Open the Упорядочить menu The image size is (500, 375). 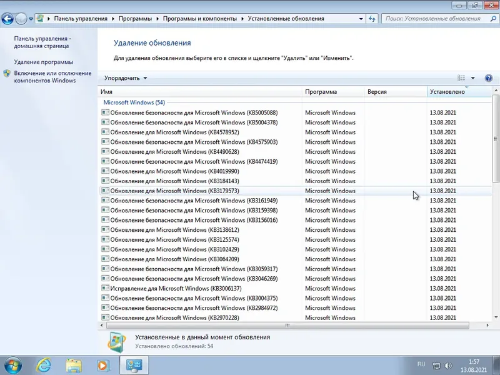(x=126, y=78)
